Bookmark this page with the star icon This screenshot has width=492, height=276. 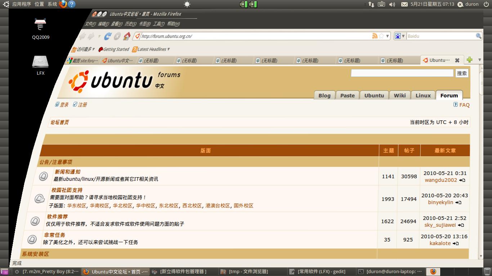click(381, 36)
